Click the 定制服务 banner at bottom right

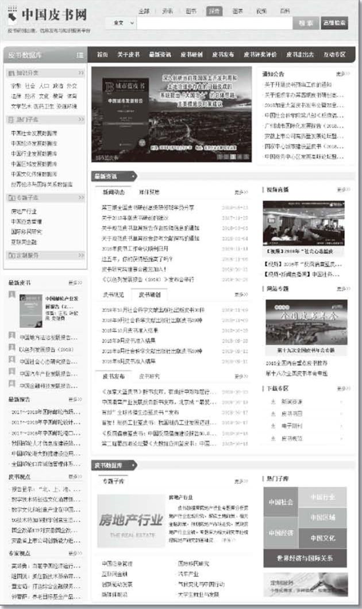pos(305,584)
